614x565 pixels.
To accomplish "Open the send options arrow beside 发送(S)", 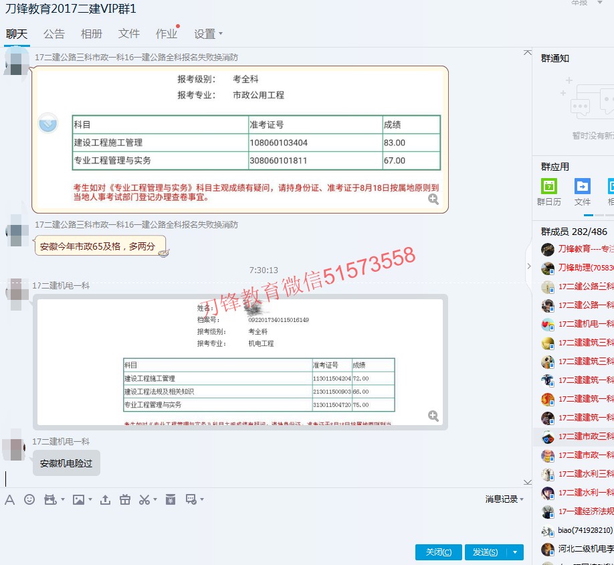I will coord(515,552).
